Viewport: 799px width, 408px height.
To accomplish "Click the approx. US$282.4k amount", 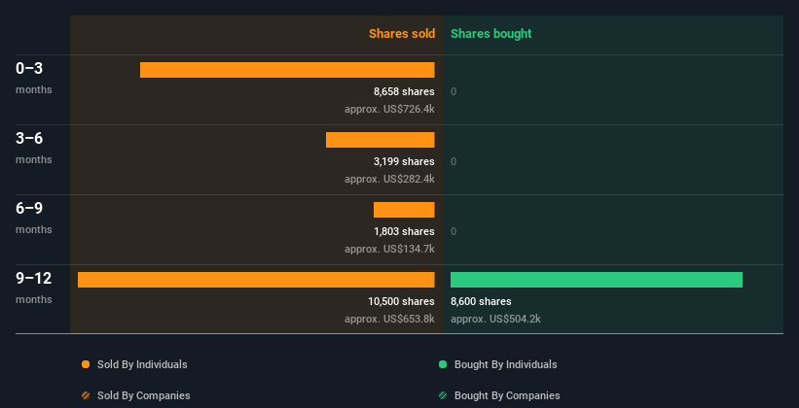I will click(x=389, y=179).
